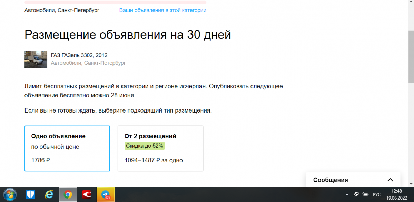Click the page vertical scrollbar thumb
Viewport: 414px width, 202px height.
point(411,56)
